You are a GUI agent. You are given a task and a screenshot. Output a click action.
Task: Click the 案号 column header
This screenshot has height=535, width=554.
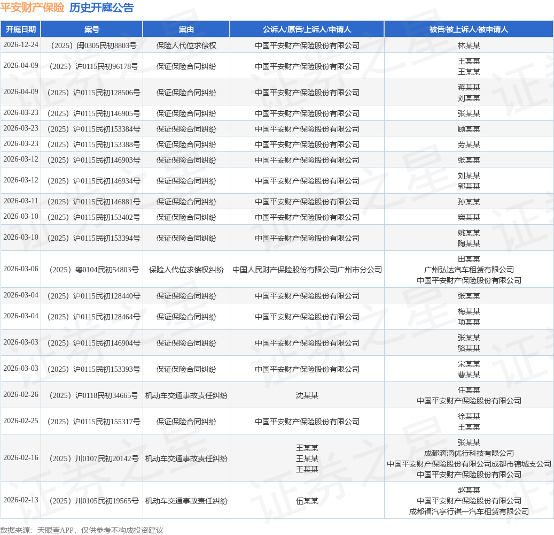pos(92,29)
